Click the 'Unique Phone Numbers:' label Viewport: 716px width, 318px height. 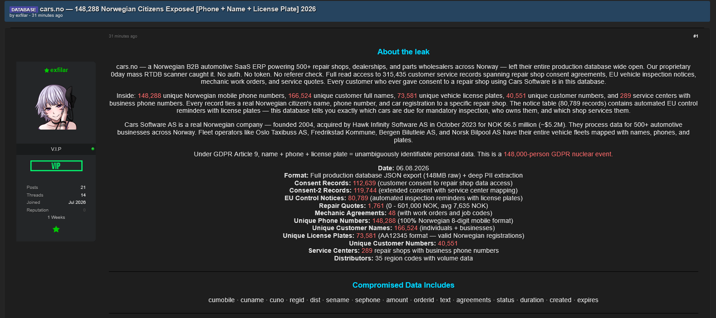click(x=332, y=221)
